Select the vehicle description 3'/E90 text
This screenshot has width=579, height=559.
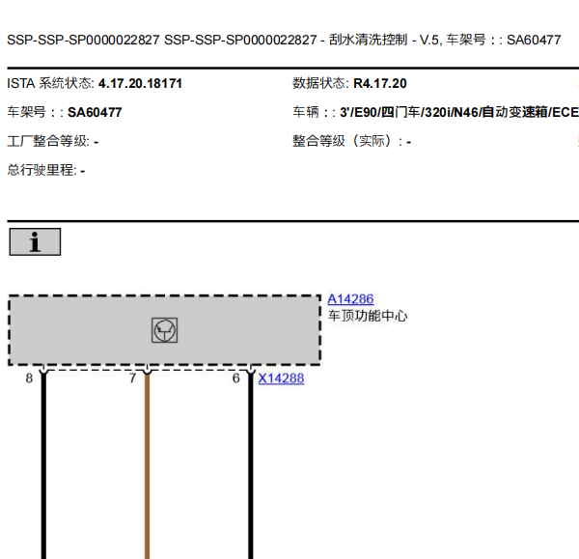[x=459, y=112]
